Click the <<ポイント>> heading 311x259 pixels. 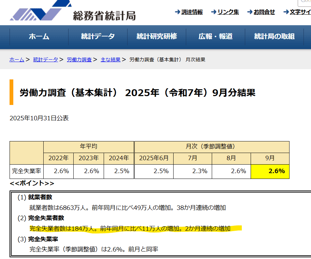[32, 183]
